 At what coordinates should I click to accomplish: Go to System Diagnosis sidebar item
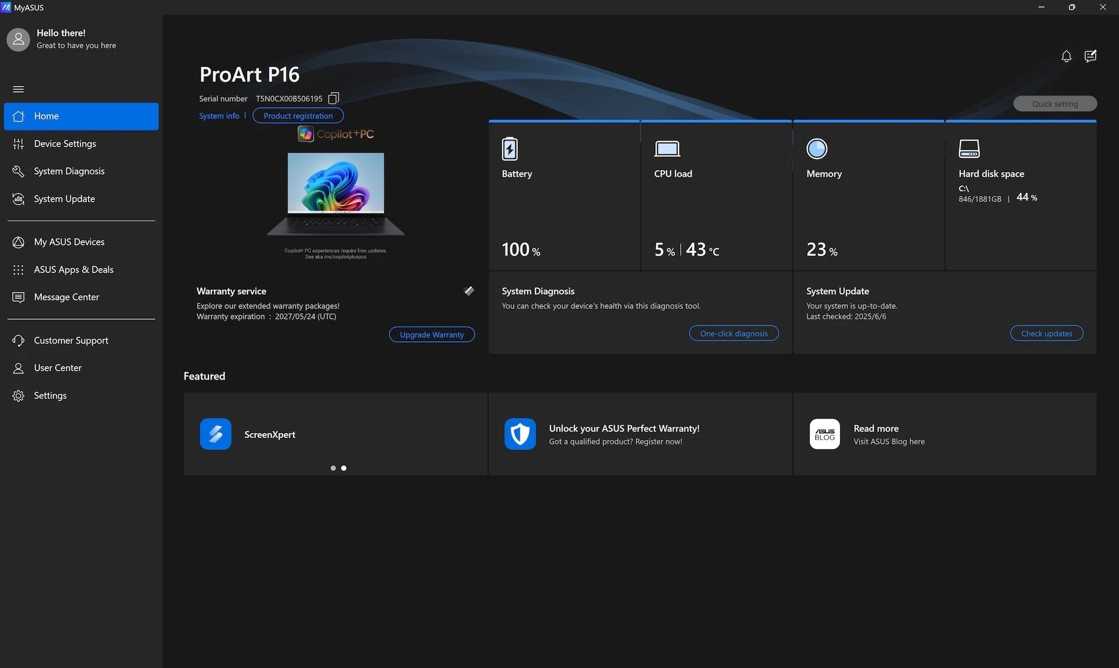[x=69, y=171]
